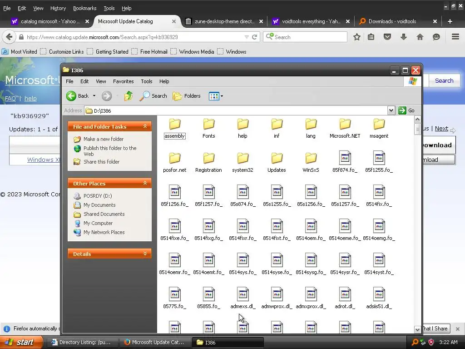Image resolution: width=465 pixels, height=349 pixels.
Task: Open the Tools menu in the I386 window
Action: [147, 81]
